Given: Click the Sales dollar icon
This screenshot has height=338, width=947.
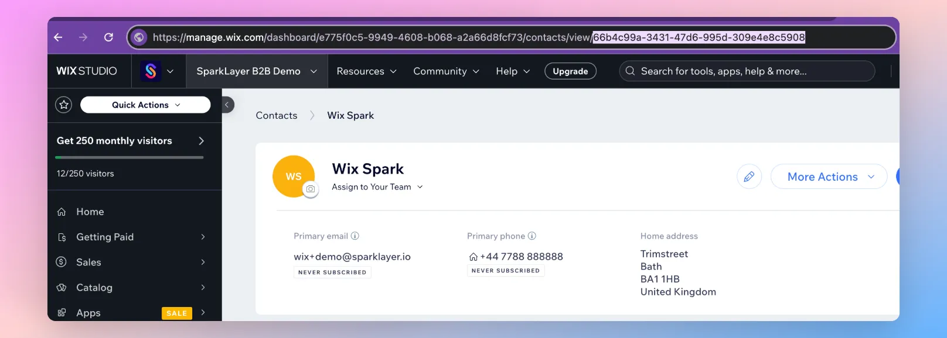Looking at the screenshot, I should tap(62, 262).
